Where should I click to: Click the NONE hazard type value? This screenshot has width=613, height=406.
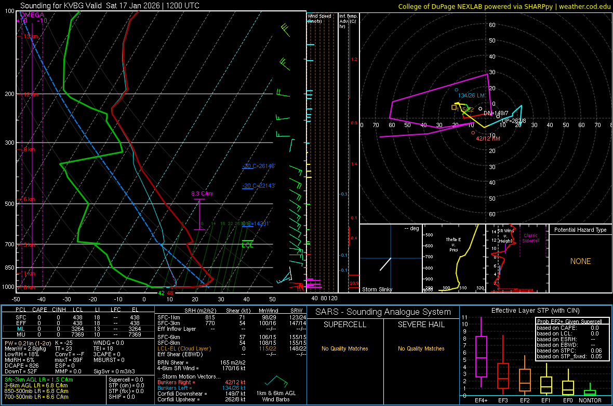point(581,261)
